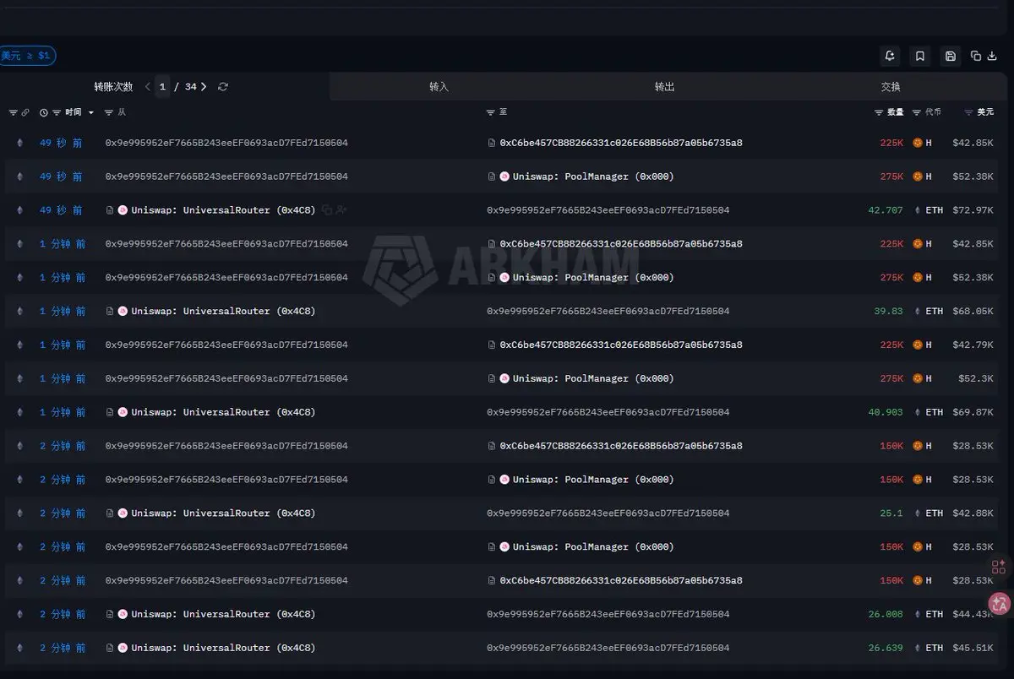Refresh the transfer list

[223, 86]
